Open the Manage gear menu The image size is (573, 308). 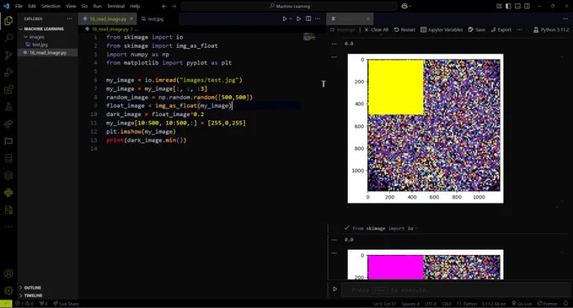coord(8,291)
